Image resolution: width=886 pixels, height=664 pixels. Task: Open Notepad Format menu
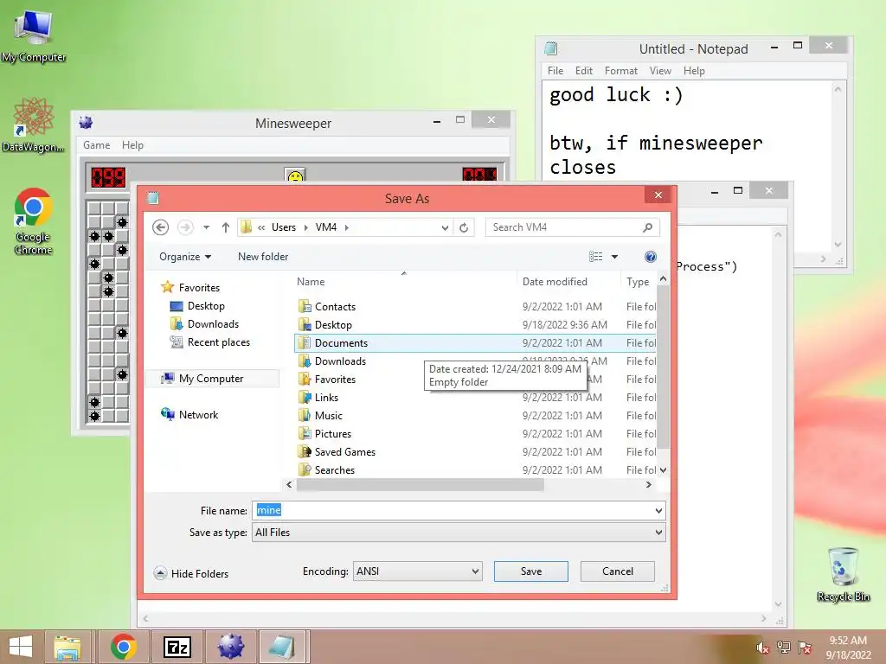click(621, 71)
